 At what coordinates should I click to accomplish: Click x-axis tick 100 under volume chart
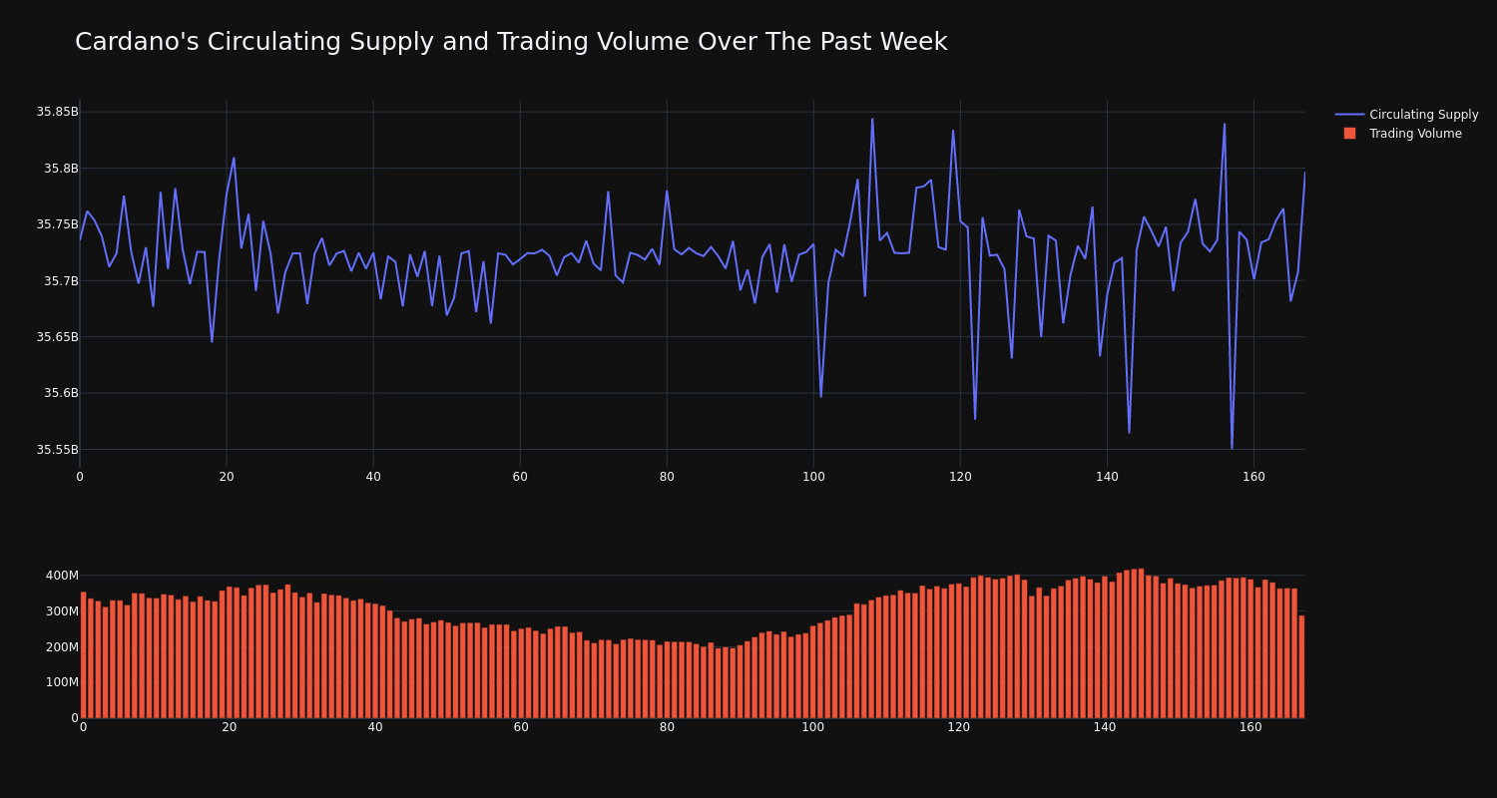[813, 727]
